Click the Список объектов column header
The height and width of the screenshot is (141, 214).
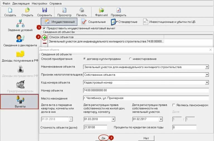tap(106, 37)
